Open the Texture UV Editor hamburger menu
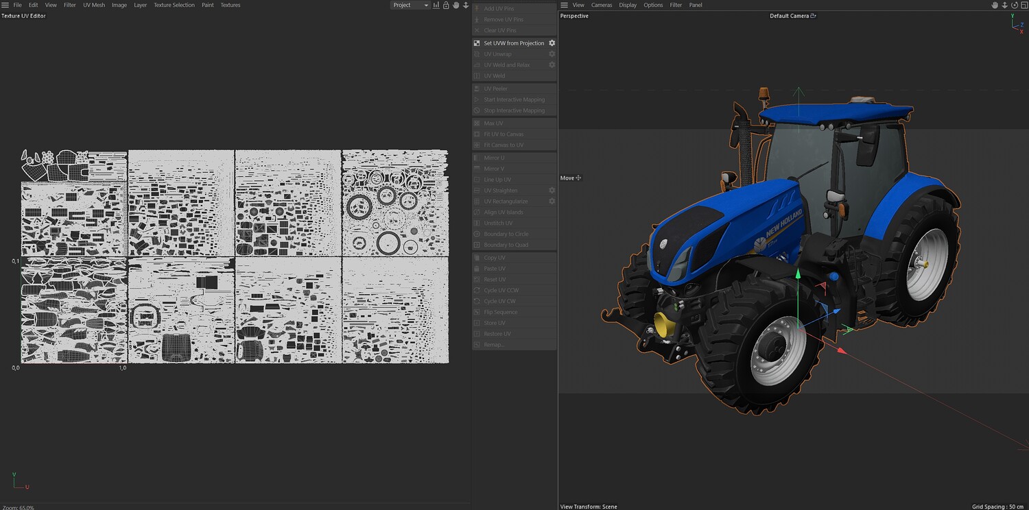 5,5
